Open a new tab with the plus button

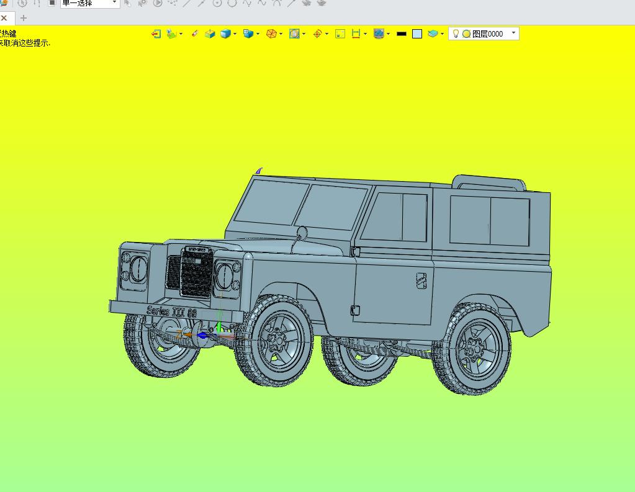pyautogui.click(x=24, y=18)
